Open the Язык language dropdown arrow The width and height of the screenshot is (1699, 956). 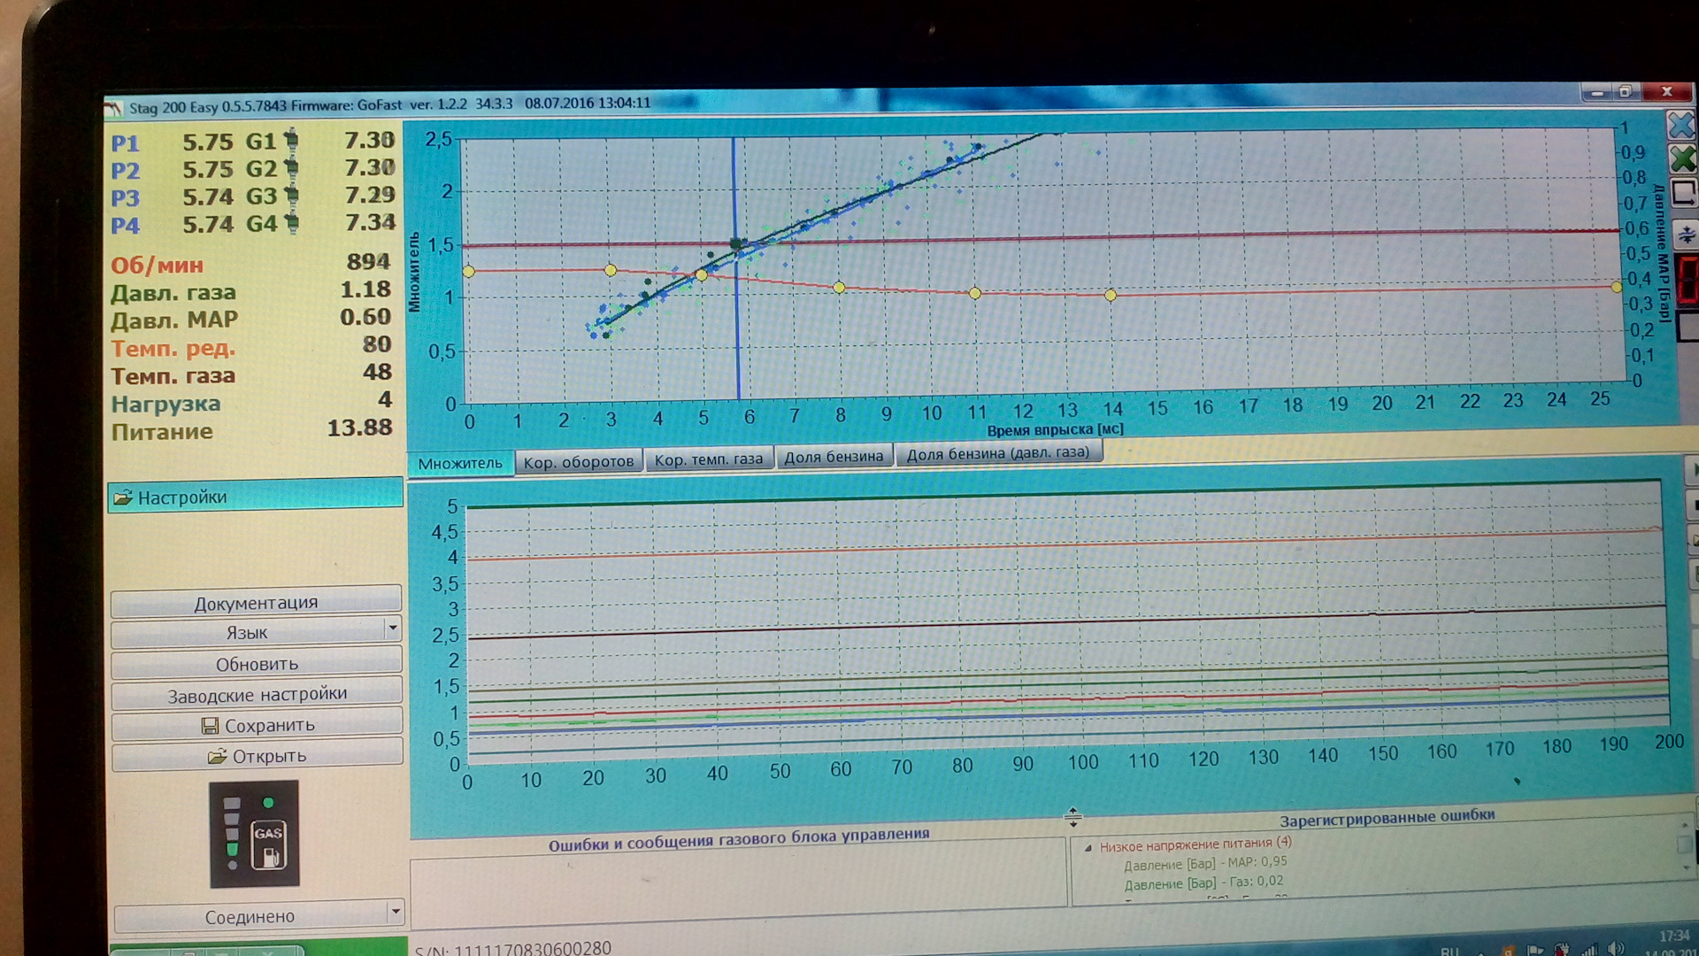[392, 628]
